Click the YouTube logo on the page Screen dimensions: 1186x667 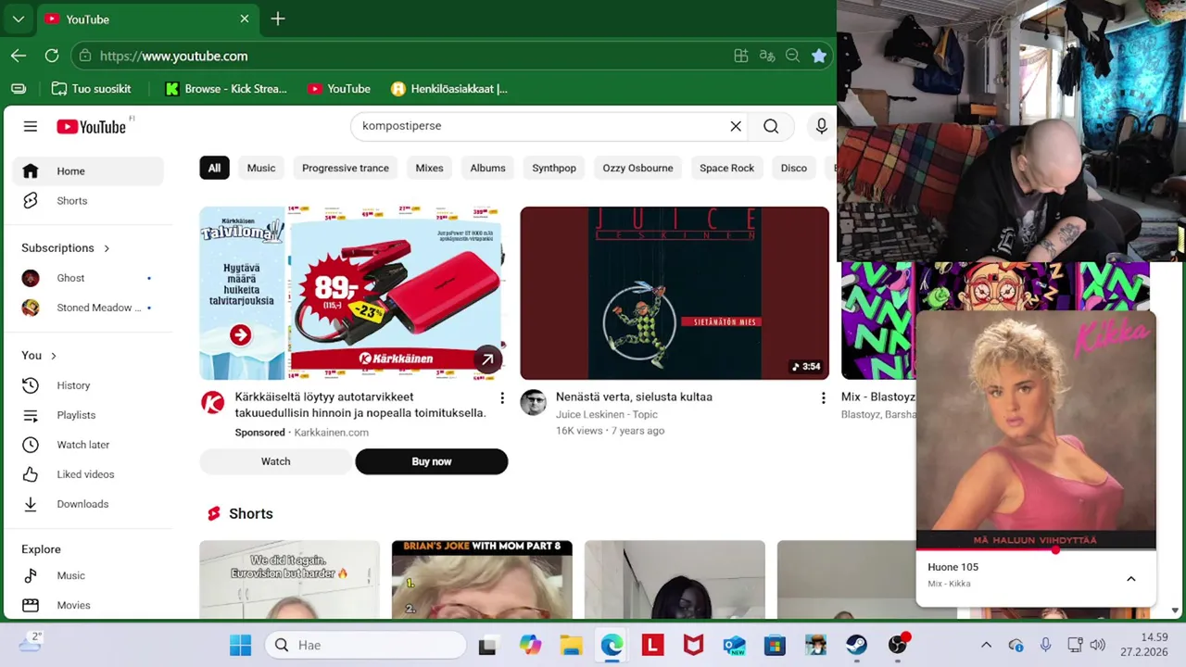tap(91, 127)
